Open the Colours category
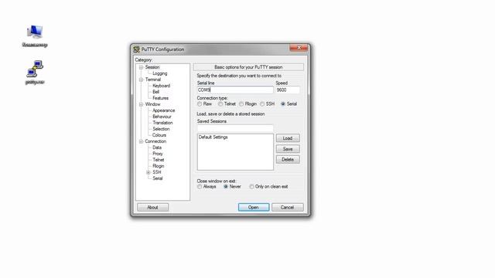 point(159,135)
